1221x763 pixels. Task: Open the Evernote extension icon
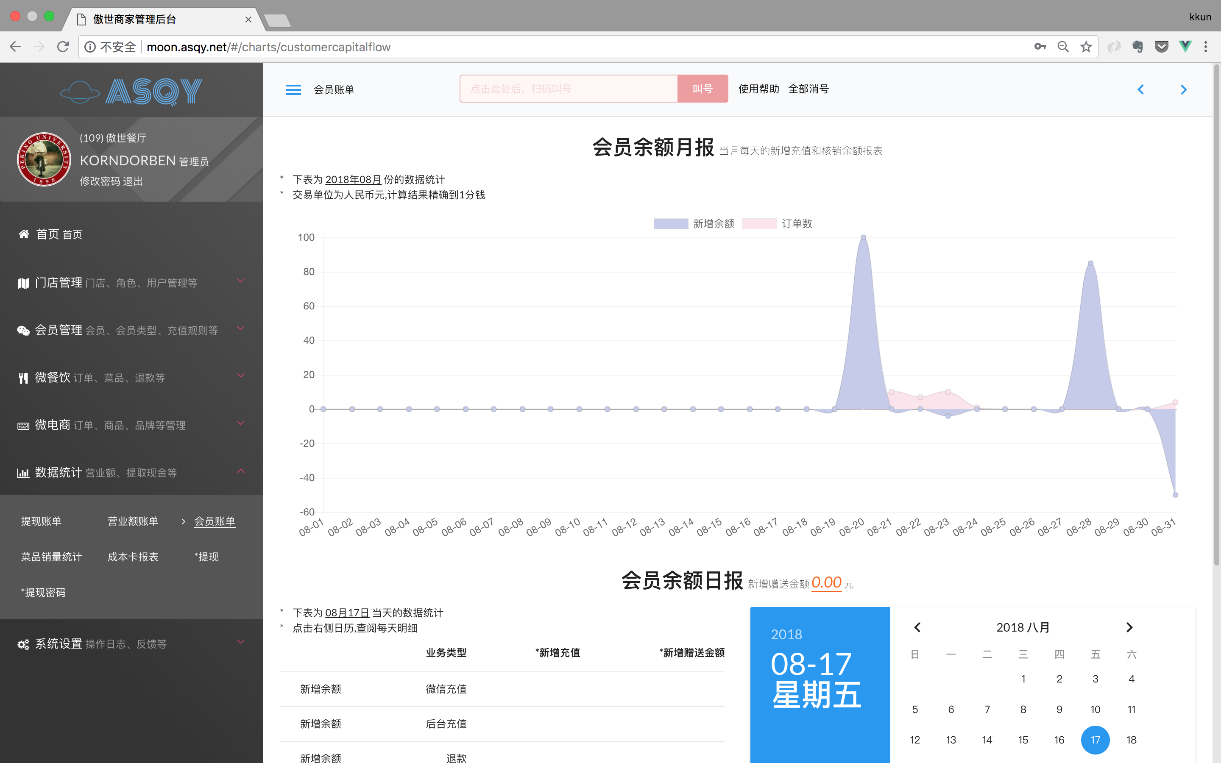(1137, 47)
